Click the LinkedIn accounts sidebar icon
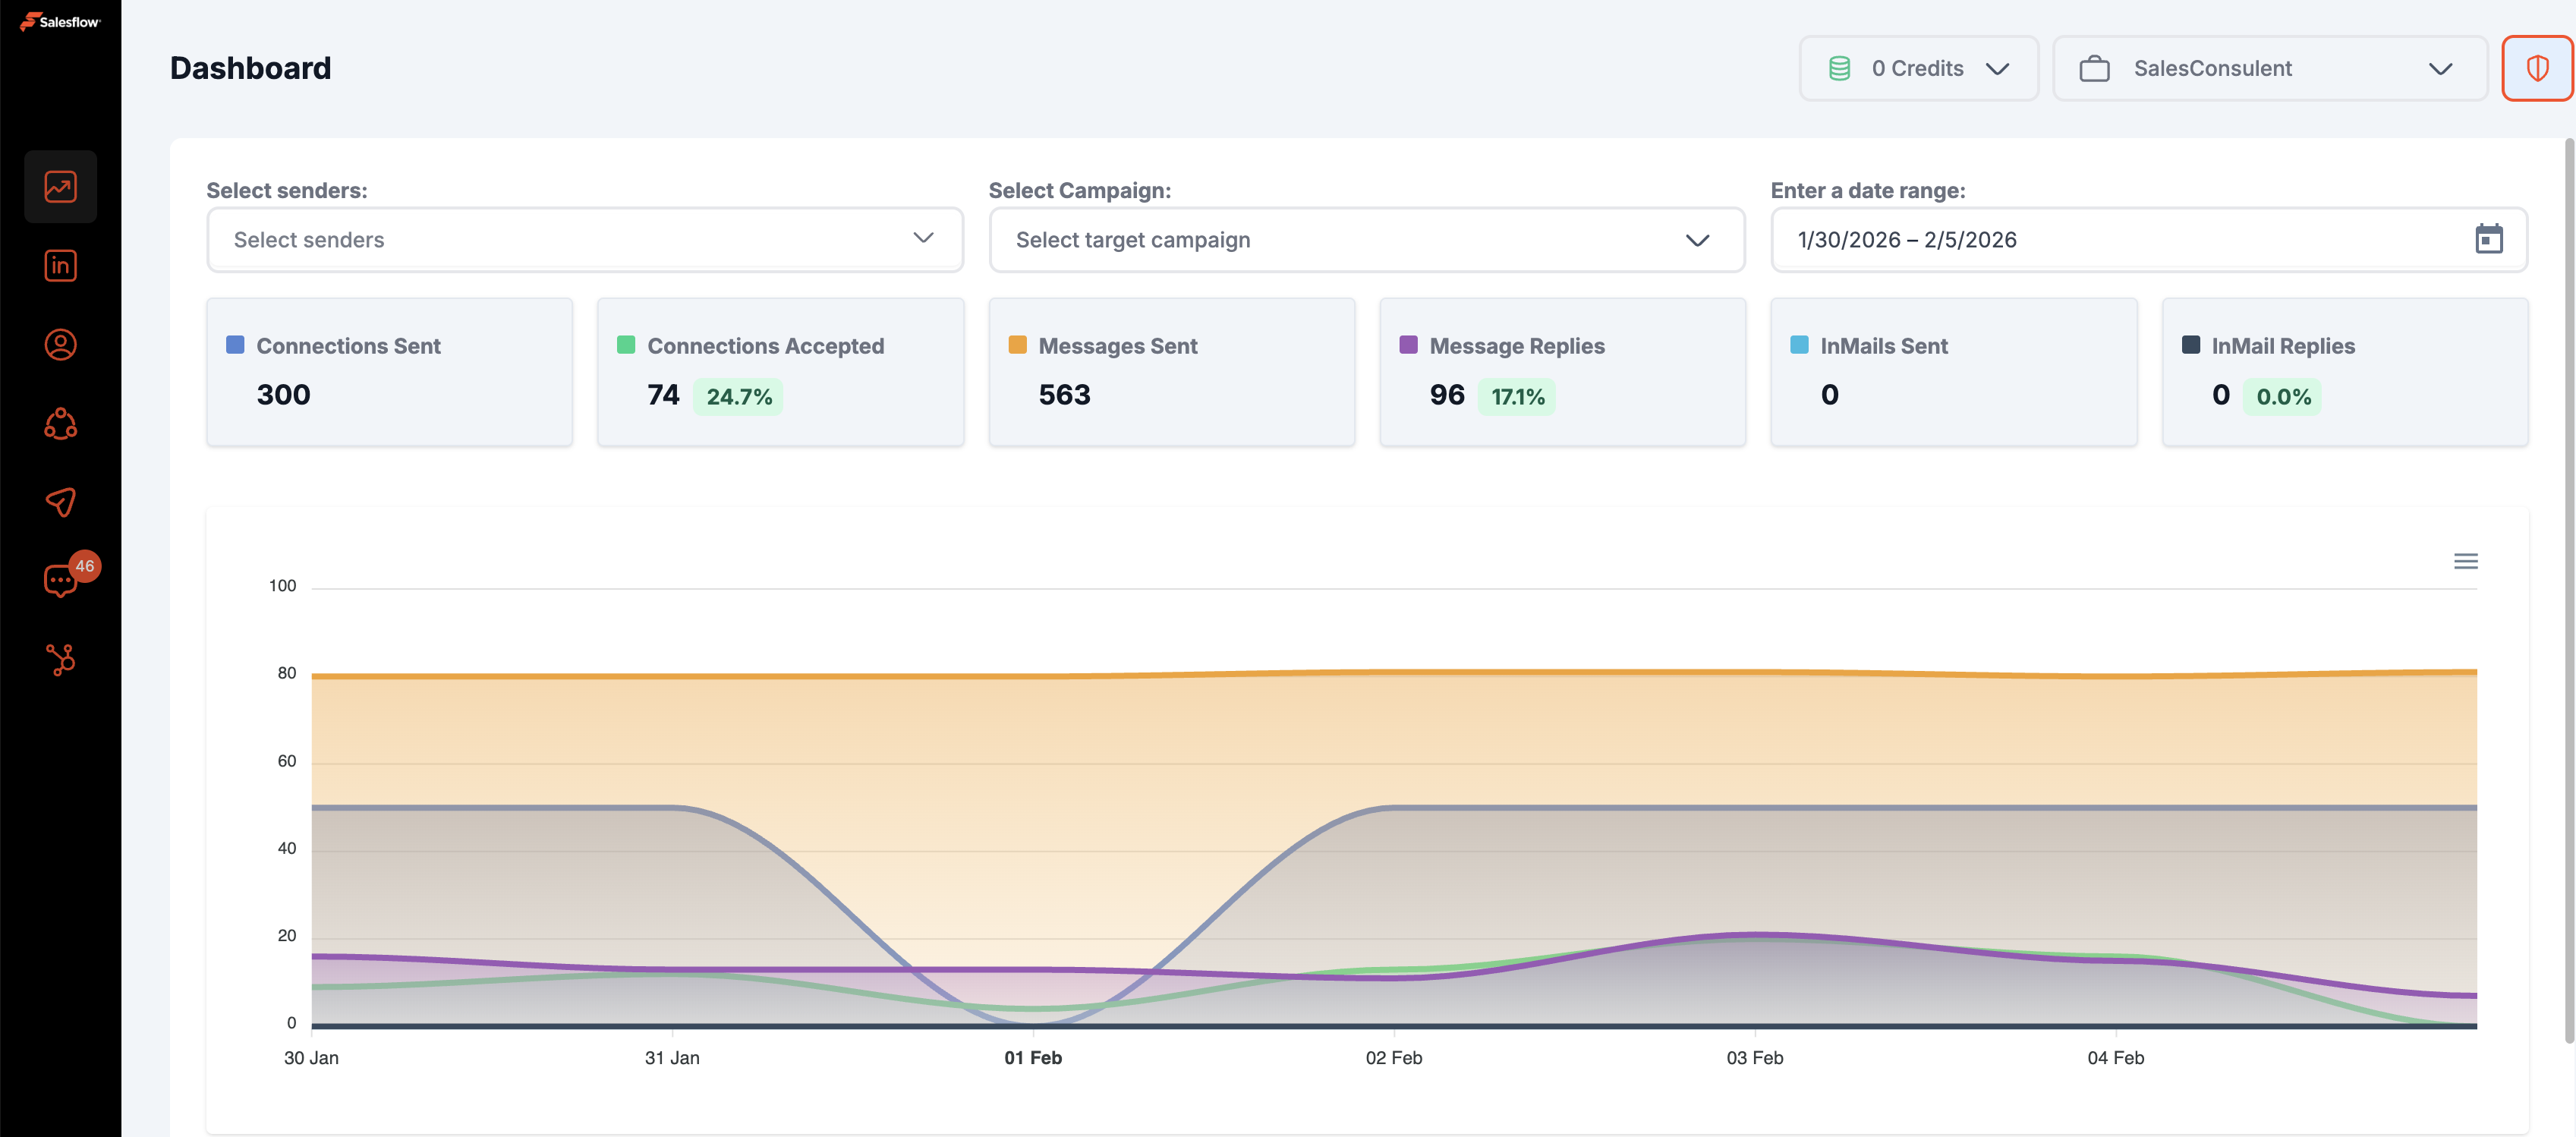 point(60,266)
